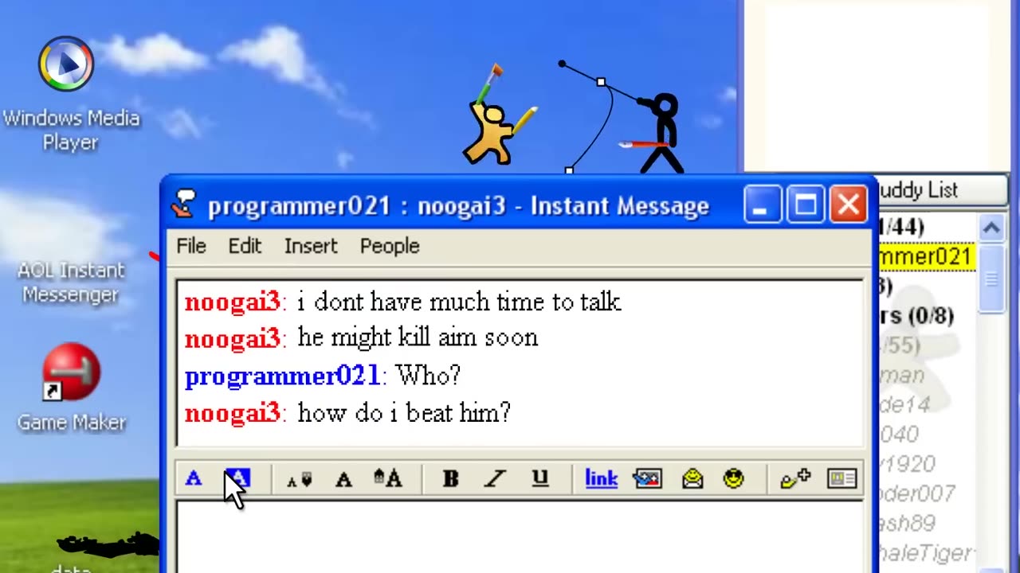Collapse the (0/8) group in Buddy List
This screenshot has width=1020, height=573.
click(x=916, y=315)
